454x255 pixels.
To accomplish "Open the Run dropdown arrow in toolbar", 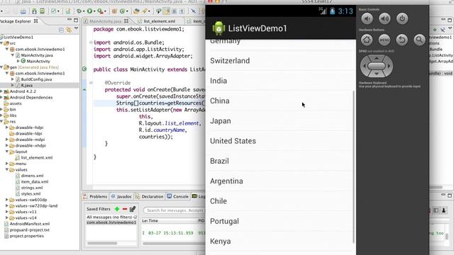I will tap(94, 11).
